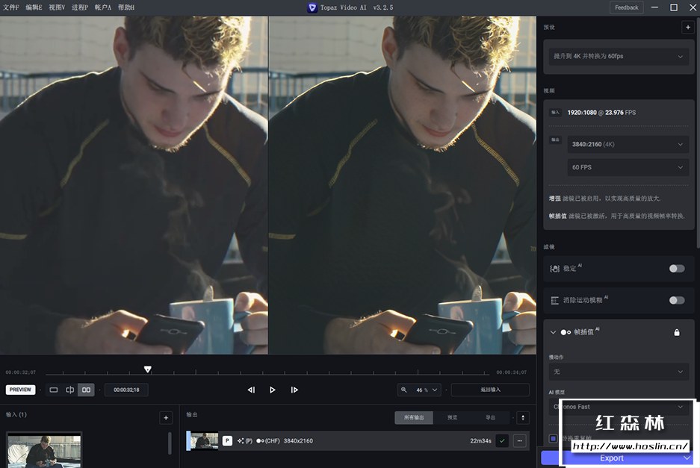This screenshot has width=700, height=468.
Task: Click the 消除运动模糊 motion deblur icon
Action: [554, 300]
